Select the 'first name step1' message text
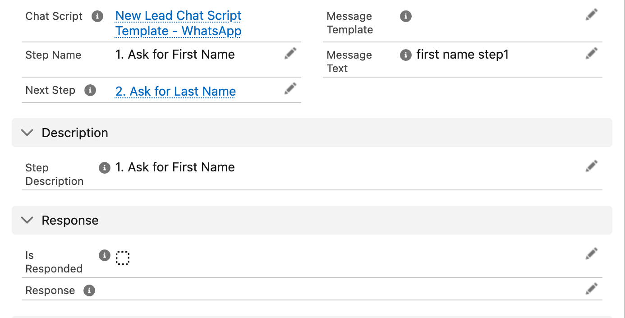Viewport: 625px width, 318px height. coord(462,55)
